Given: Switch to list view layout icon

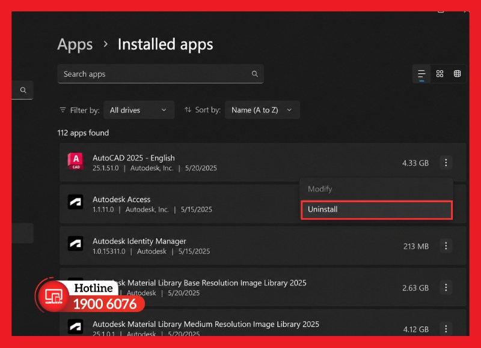Looking at the screenshot, I should 421,74.
